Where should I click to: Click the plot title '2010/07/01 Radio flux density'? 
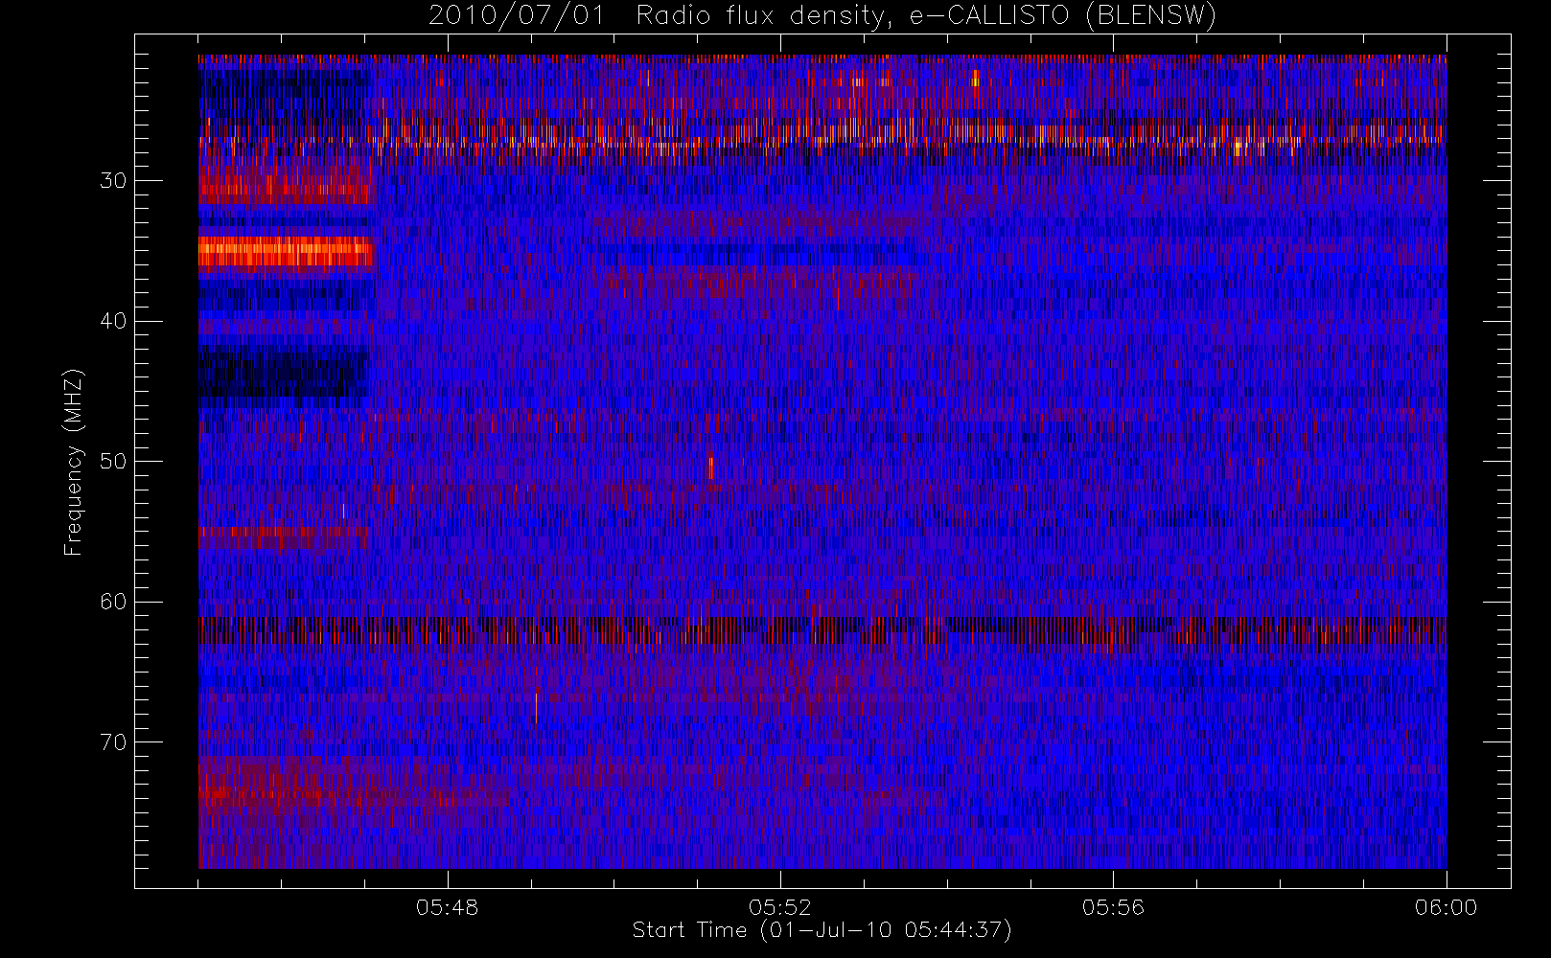(x=822, y=16)
